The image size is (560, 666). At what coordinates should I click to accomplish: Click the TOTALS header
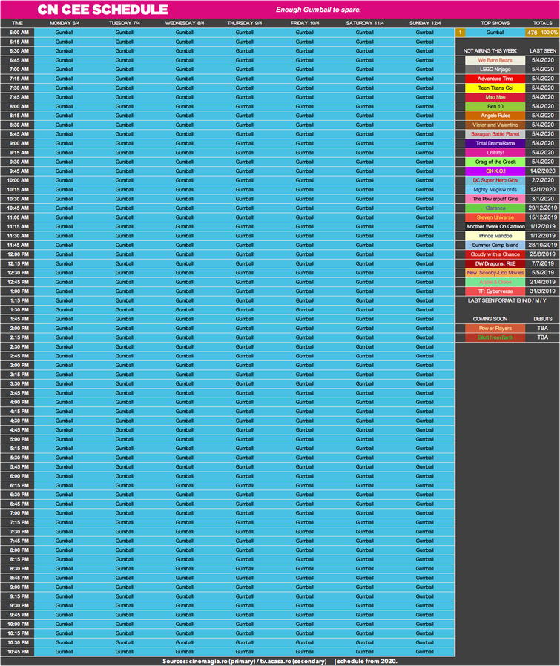[543, 23]
